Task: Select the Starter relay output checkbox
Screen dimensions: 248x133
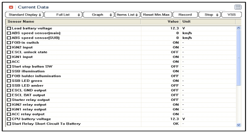Action: (9, 100)
